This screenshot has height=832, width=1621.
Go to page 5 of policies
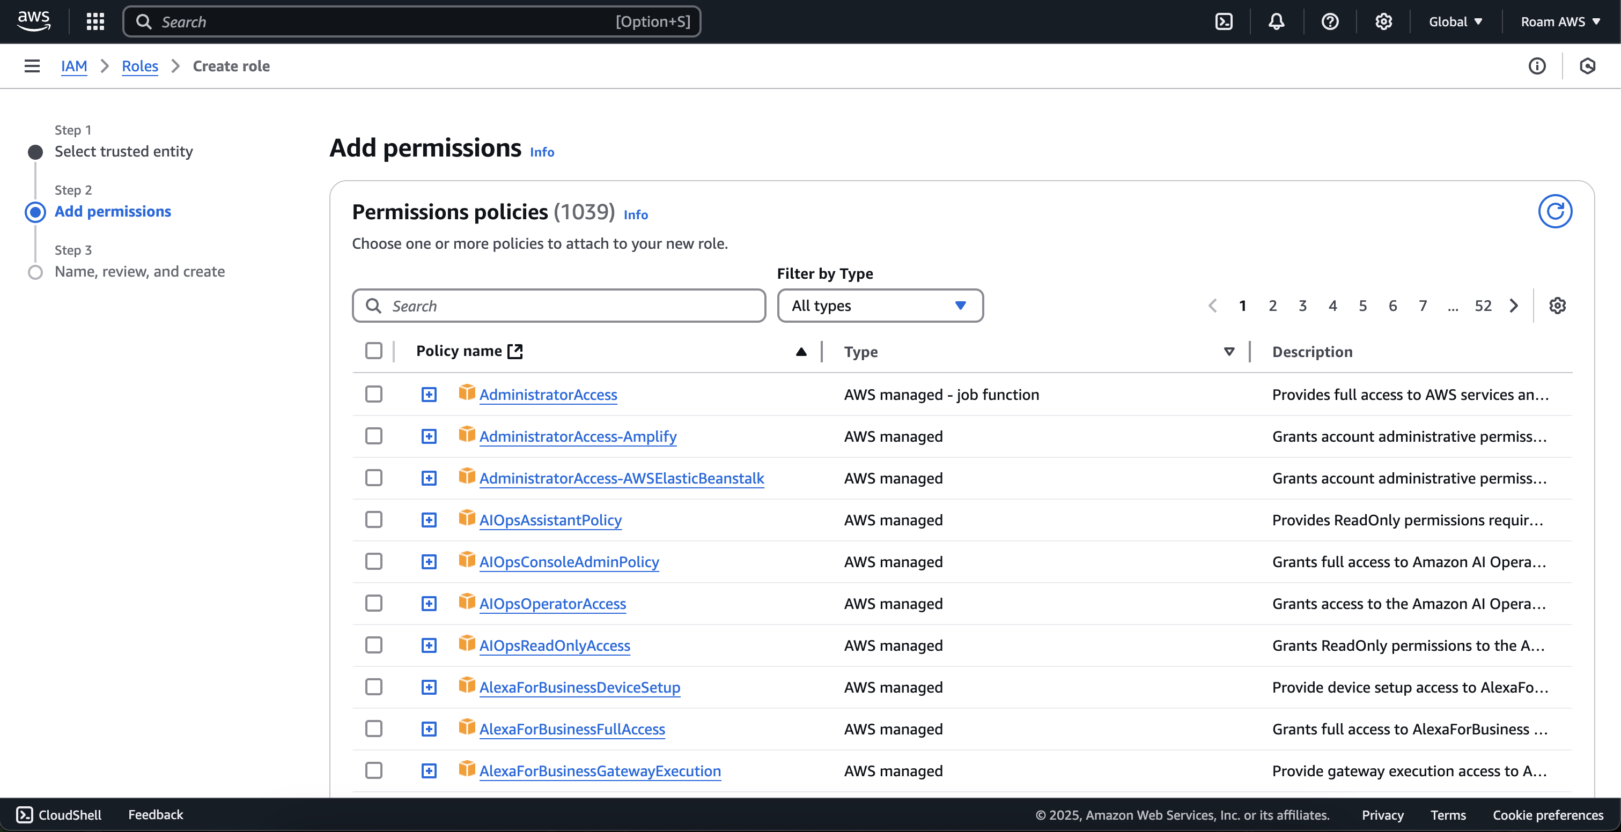[x=1363, y=306]
